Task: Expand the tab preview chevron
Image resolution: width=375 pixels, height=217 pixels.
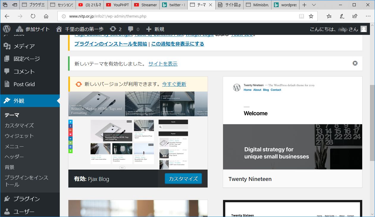Action: 314,5
